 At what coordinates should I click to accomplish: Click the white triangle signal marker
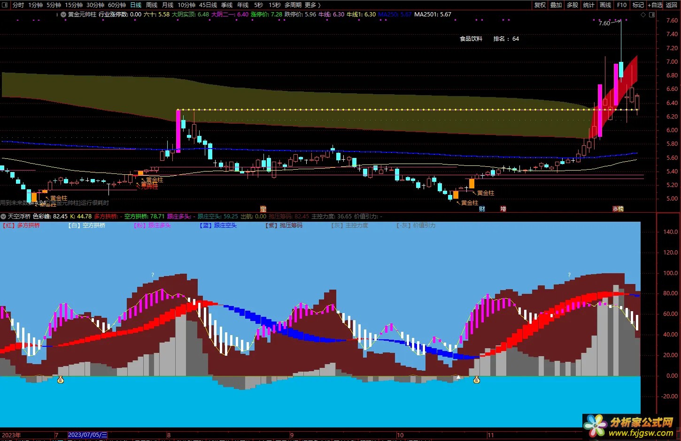[459, 377]
